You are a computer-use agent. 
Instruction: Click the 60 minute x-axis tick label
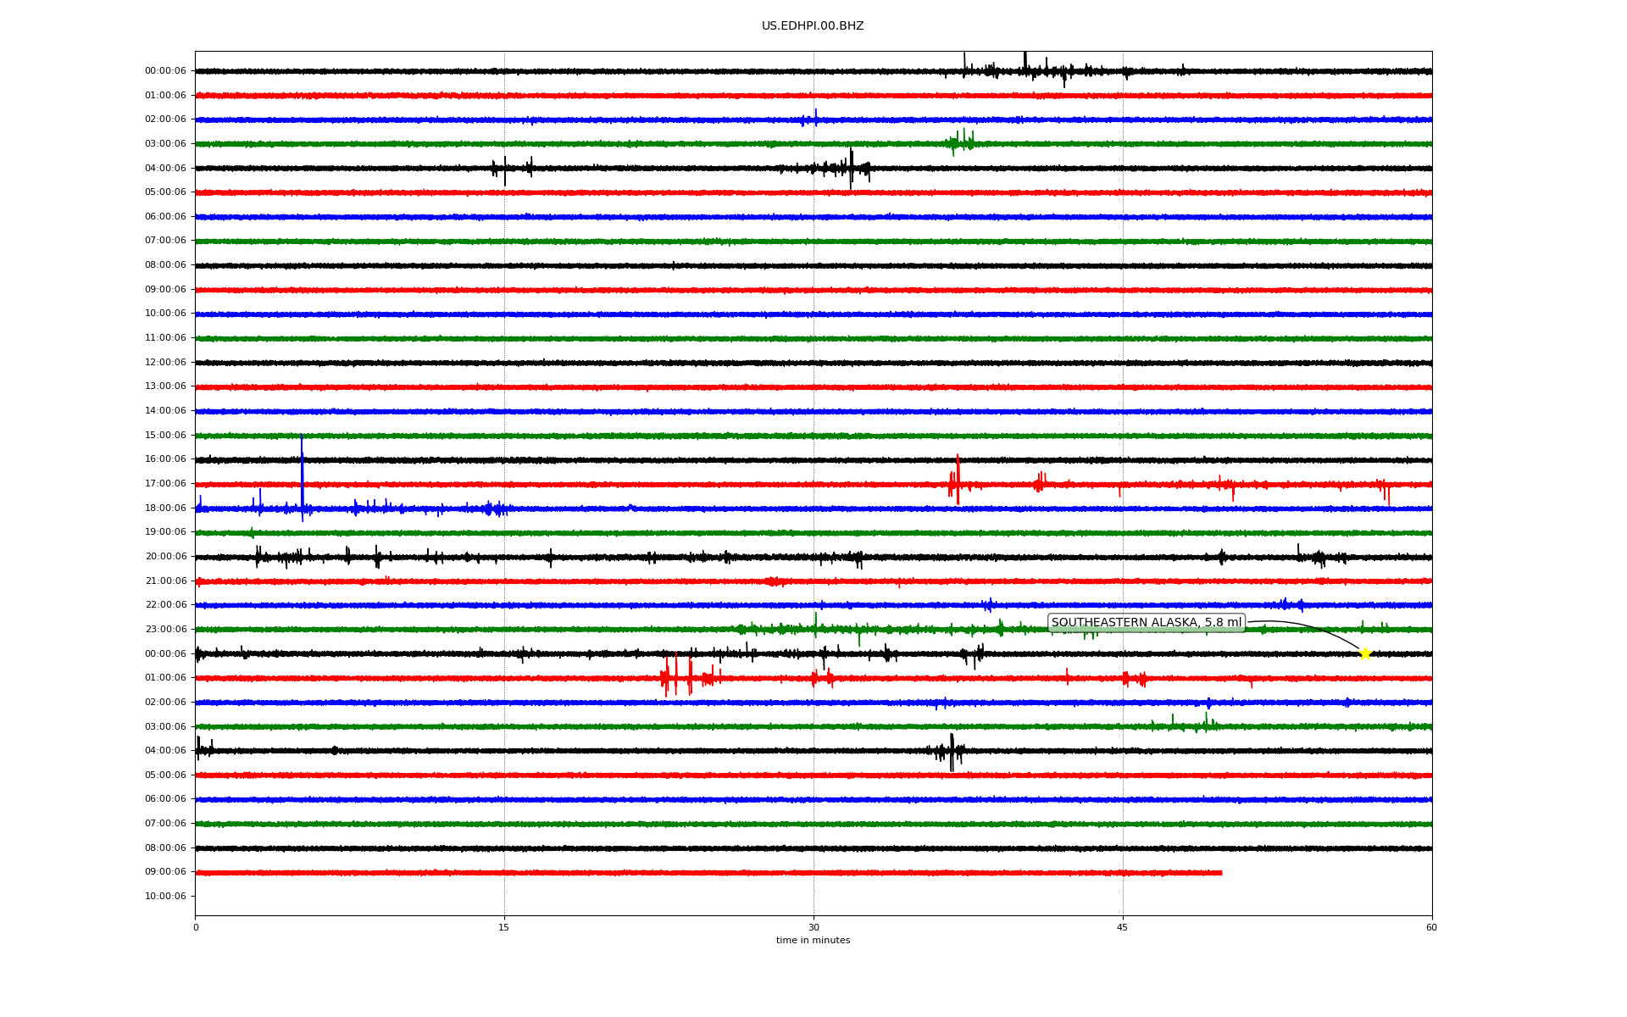[1431, 927]
